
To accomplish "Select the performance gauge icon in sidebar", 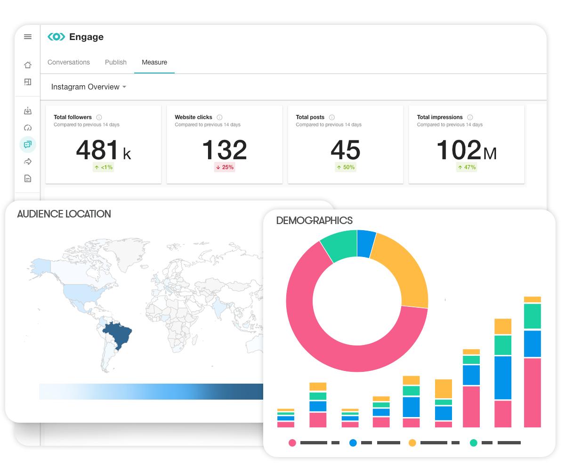I will coord(27,128).
